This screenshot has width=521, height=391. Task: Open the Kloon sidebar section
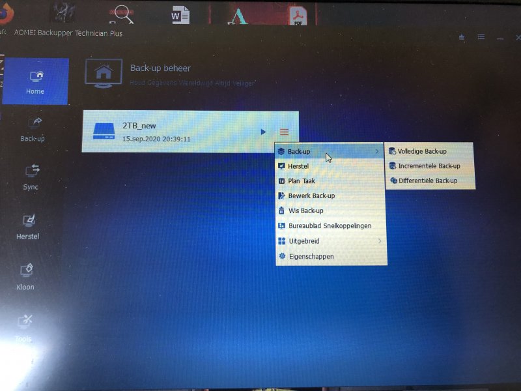[26, 278]
